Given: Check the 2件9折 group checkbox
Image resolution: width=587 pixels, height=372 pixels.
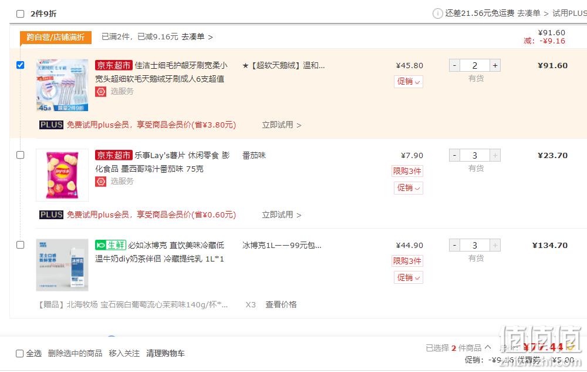Looking at the screenshot, I should [20, 14].
